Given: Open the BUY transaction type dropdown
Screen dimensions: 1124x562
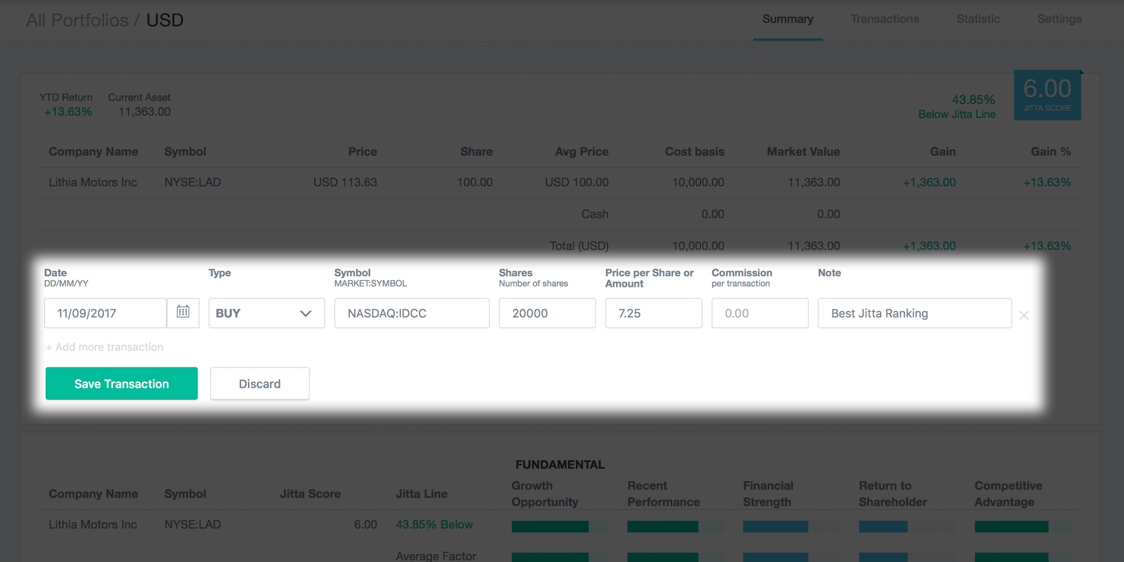Looking at the screenshot, I should (x=266, y=313).
